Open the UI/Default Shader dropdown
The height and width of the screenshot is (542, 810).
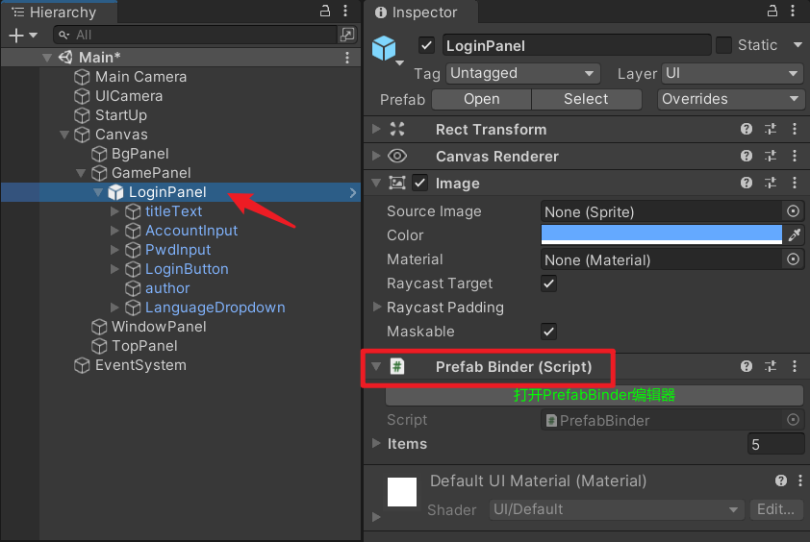coord(617,509)
